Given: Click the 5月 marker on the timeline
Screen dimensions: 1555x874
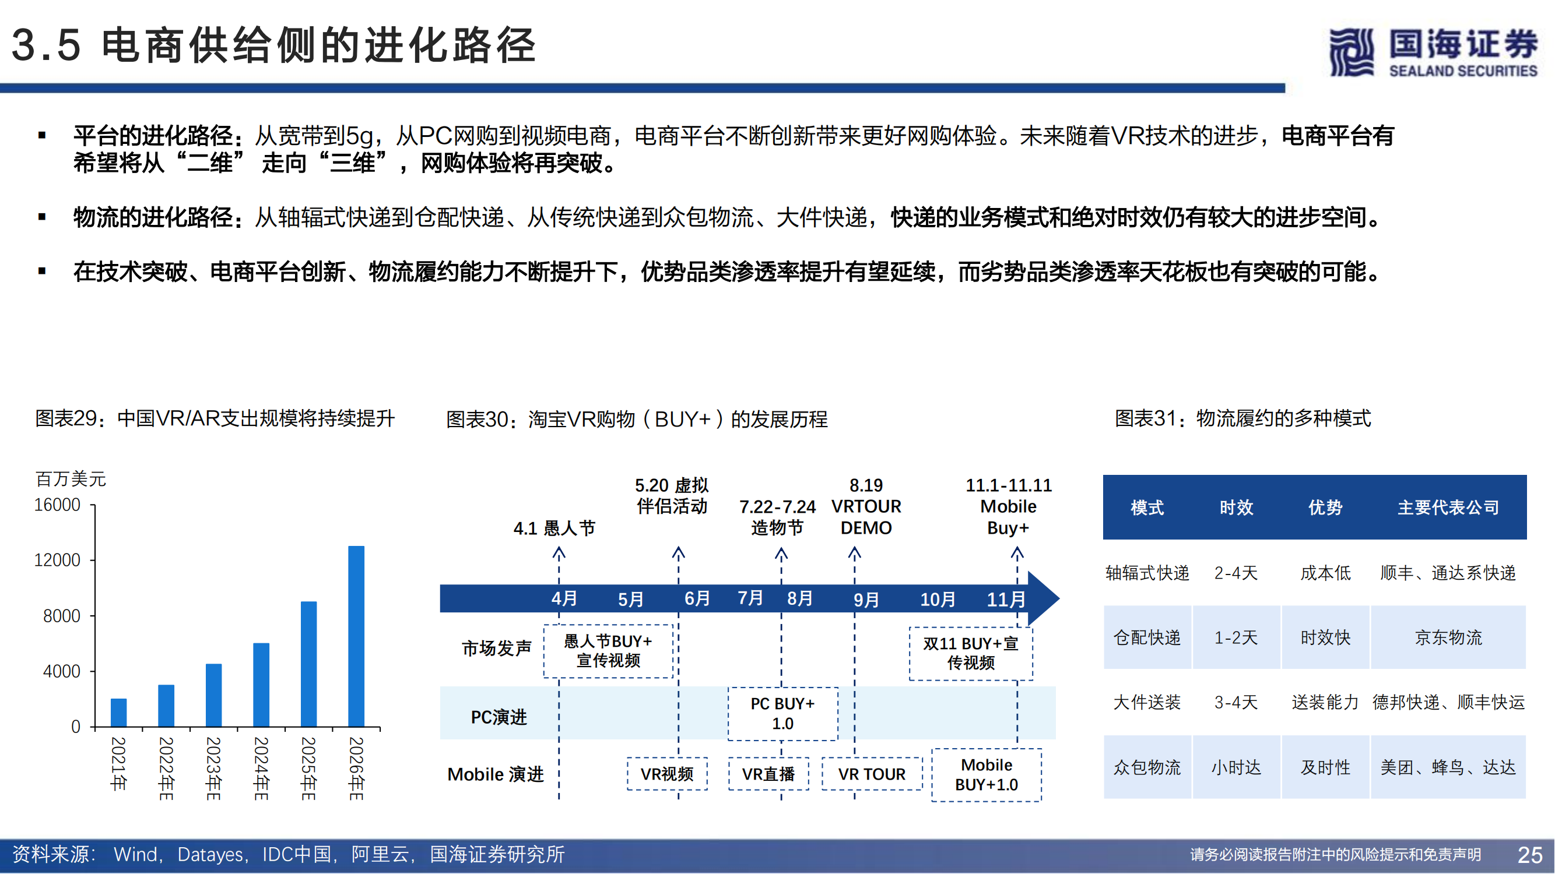Looking at the screenshot, I should pos(631,600).
